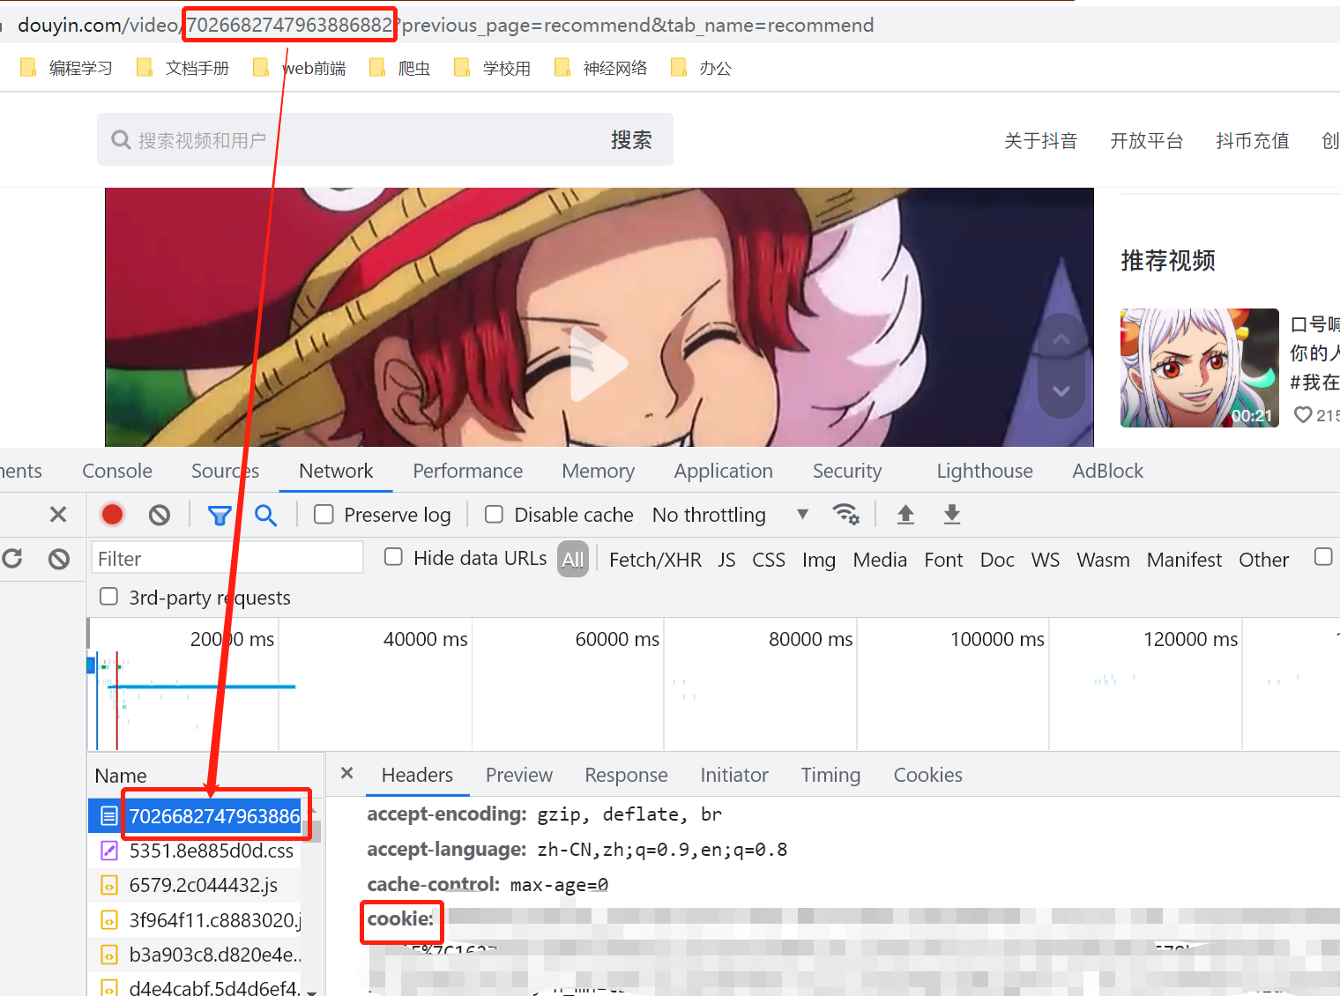Click the block icon left of the Filter box
The image size is (1340, 996).
tap(59, 559)
